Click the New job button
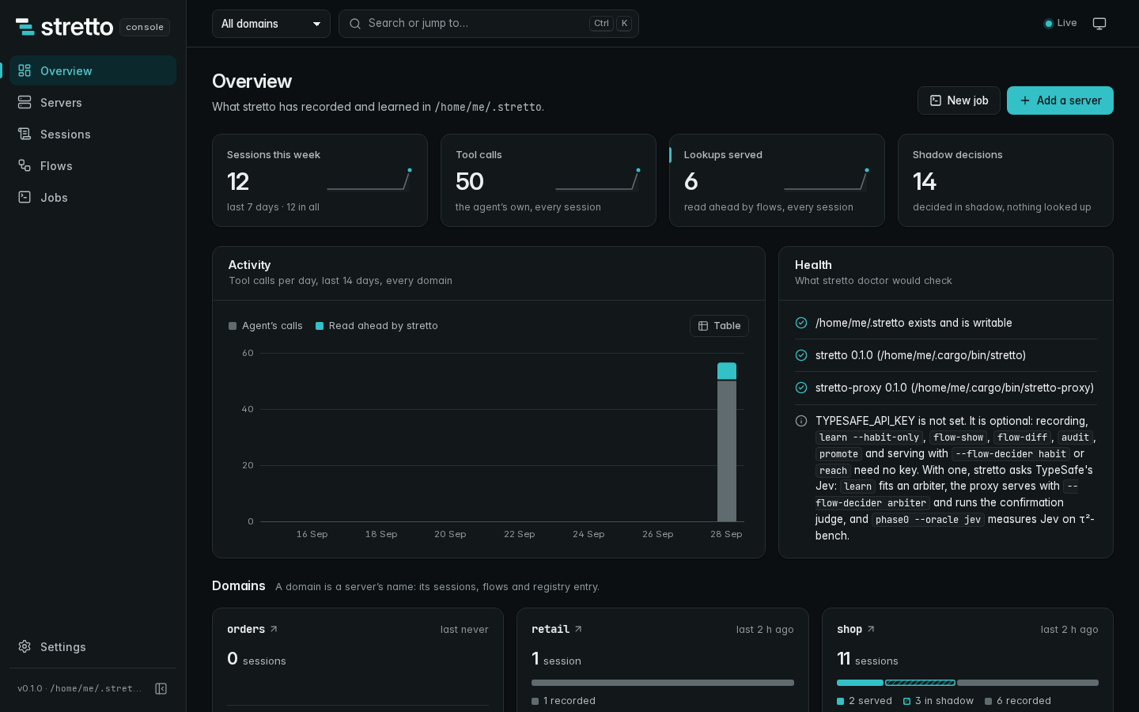Viewport: 1139px width, 712px height. point(959,100)
